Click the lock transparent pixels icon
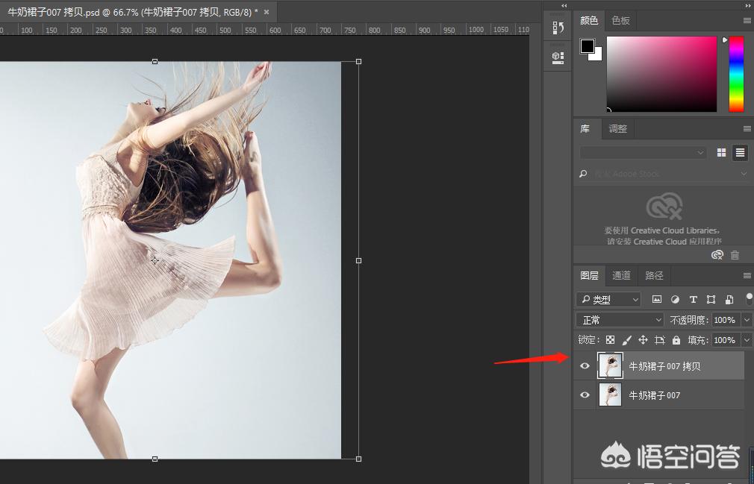The width and height of the screenshot is (754, 484). (x=610, y=340)
